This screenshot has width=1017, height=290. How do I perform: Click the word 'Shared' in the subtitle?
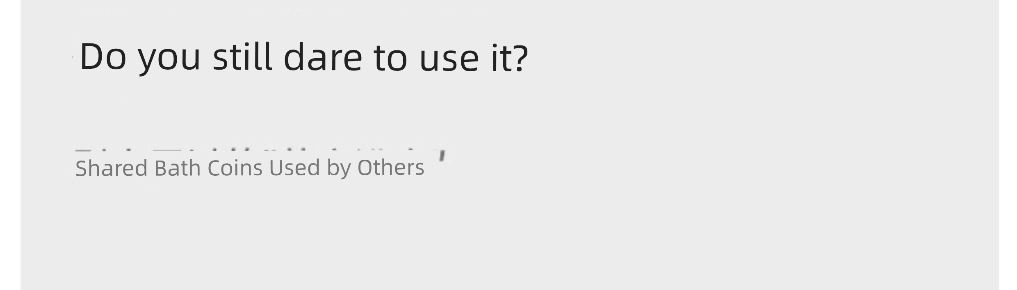pos(111,168)
